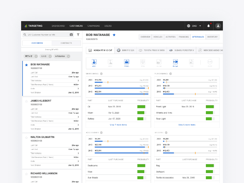This screenshot has width=244, height=183.
Task: Select the Dashcams row in Accessories
Action: (118, 166)
